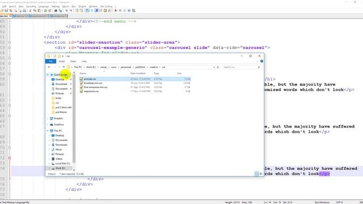Viewport: 363px width, 204px height.
Task: Collapse the Quick access tree node
Action: [x=48, y=75]
